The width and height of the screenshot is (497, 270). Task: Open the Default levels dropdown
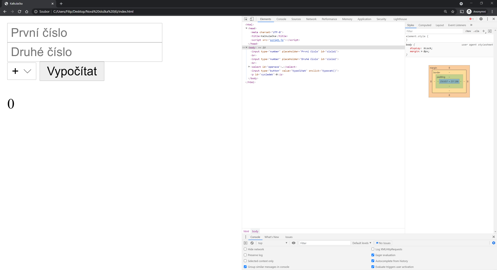tap(362, 243)
